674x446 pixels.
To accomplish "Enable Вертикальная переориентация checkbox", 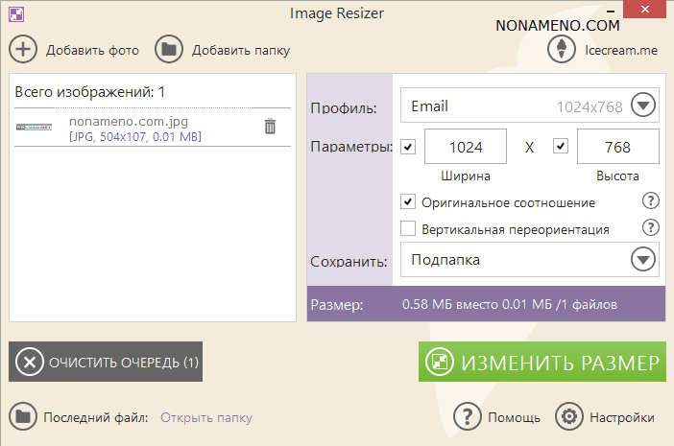I will pos(408,229).
